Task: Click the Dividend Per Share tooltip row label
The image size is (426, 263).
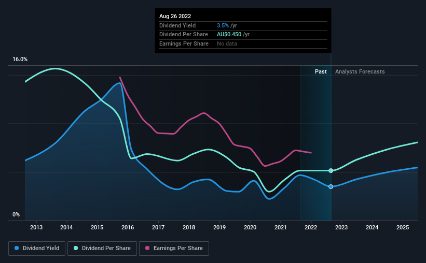Action: [x=183, y=35]
